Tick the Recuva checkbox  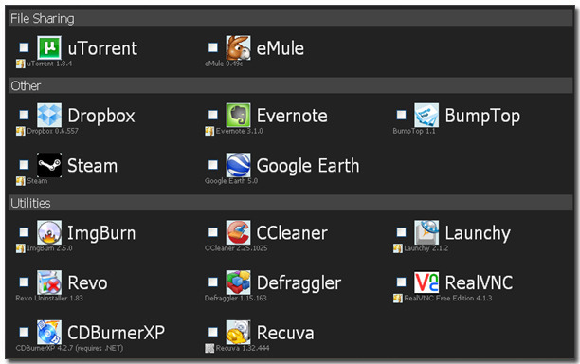point(213,332)
